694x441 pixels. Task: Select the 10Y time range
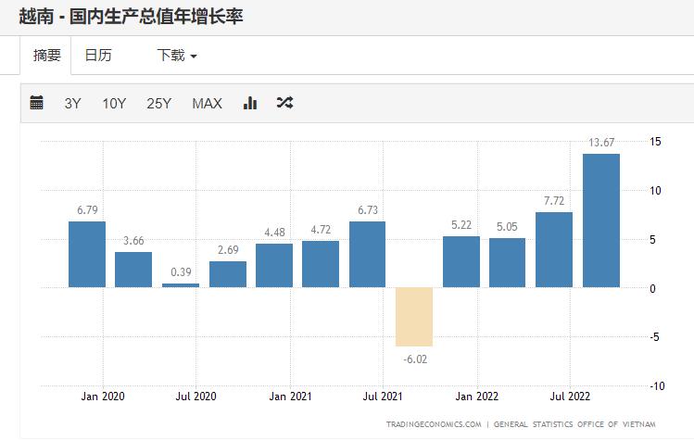114,103
